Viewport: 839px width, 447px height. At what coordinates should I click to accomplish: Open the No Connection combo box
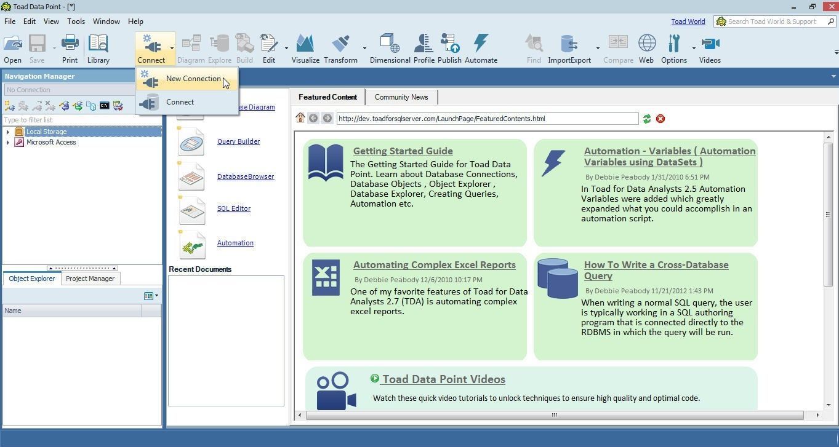click(x=69, y=90)
